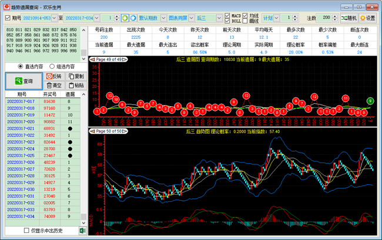382x240 pixels.
Task: Click the 反转 invert button
Action: pyautogui.click(x=54, y=76)
